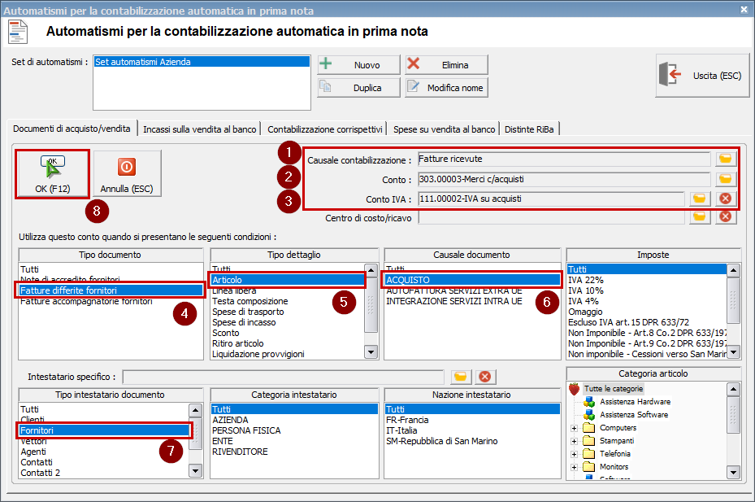Viewport: 755px width, 502px height.
Task: Cancel with Annulla (ESC) button
Action: click(x=127, y=173)
